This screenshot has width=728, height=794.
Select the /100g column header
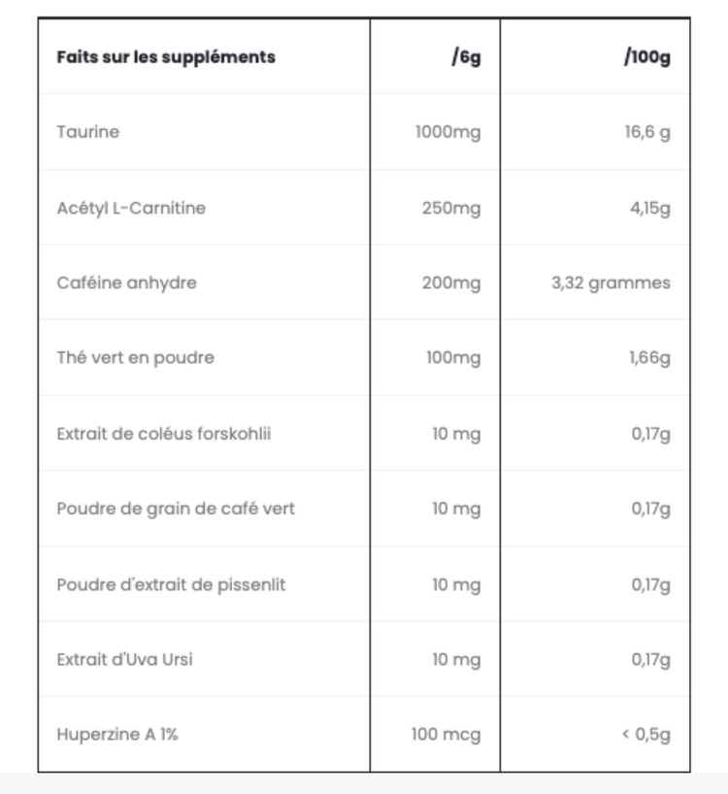[x=647, y=56]
